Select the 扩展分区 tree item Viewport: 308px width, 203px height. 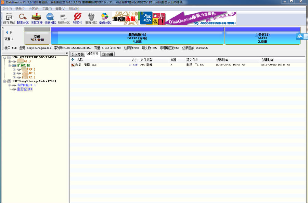pyautogui.click(x=24, y=66)
